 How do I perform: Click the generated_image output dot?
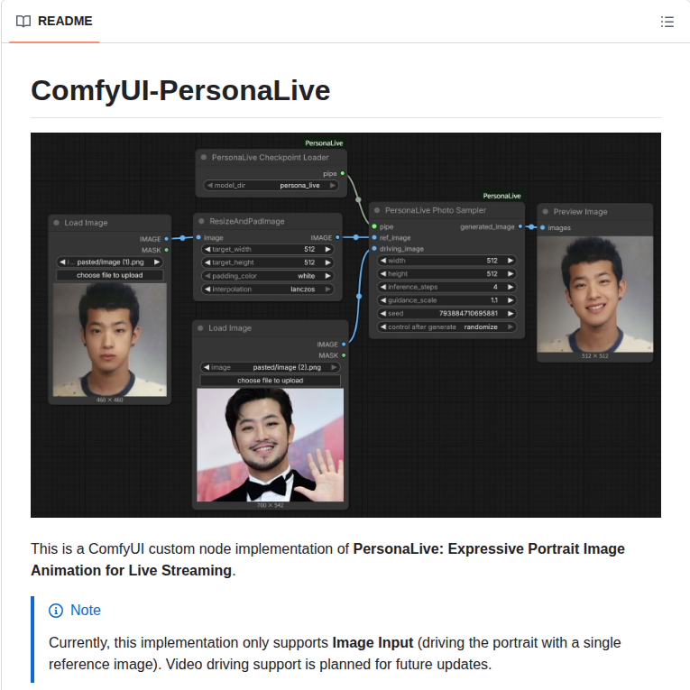pos(520,226)
